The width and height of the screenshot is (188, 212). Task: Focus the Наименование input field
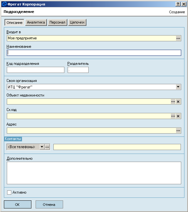point(94,53)
